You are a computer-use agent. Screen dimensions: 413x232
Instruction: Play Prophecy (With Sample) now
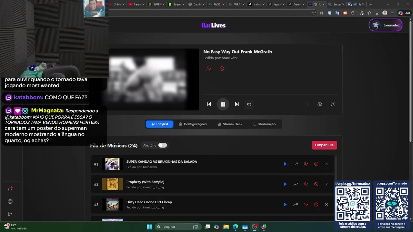[285, 184]
